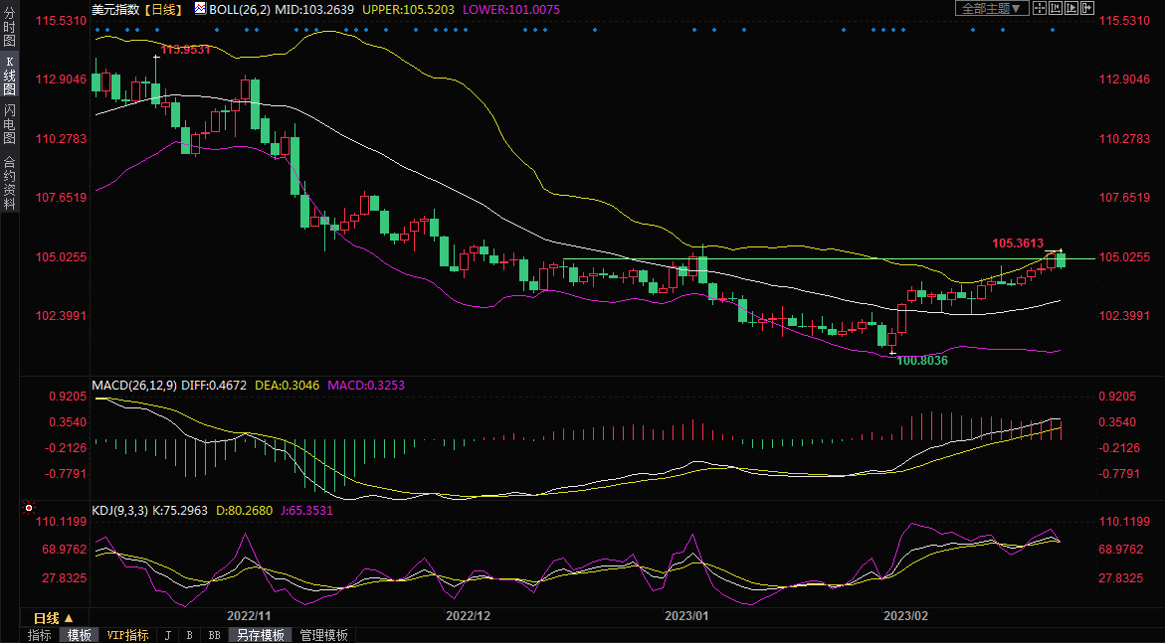The image size is (1165, 643).
Task: Click the 管理模板 button
Action: (x=323, y=635)
